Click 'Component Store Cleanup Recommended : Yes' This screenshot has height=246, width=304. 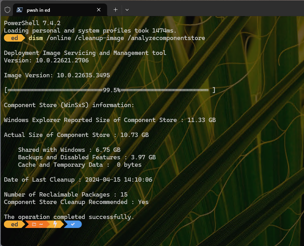click(76, 202)
